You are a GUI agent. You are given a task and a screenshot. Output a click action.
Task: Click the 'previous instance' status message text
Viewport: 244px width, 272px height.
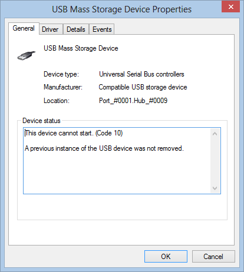pyautogui.click(x=104, y=148)
